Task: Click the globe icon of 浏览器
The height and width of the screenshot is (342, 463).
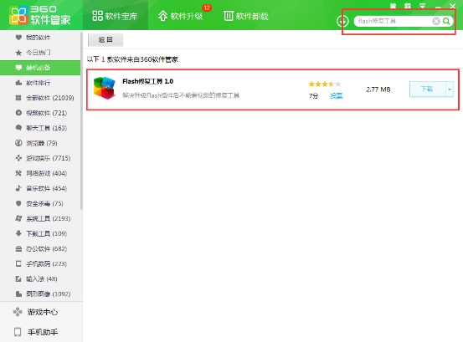Action: (x=18, y=143)
